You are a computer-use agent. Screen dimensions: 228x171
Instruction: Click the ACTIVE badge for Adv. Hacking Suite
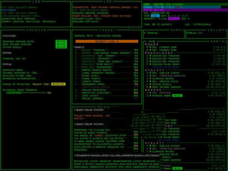coord(61,41)
